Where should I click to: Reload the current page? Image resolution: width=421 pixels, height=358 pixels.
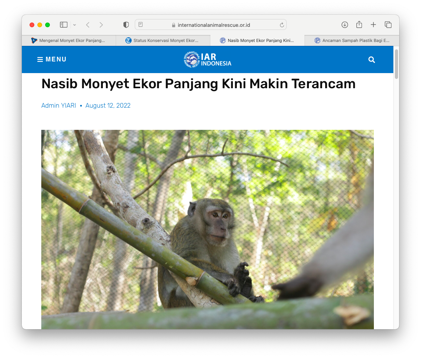pos(281,24)
